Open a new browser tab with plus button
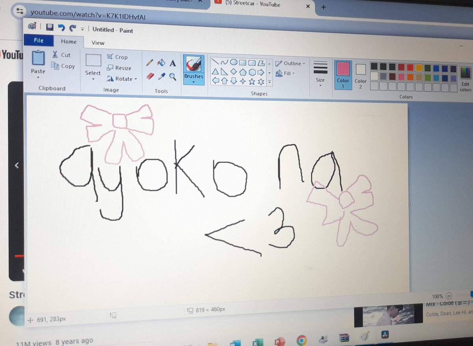 click(324, 7)
